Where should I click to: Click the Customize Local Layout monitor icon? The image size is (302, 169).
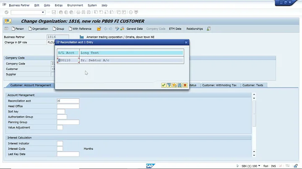click(x=136, y=12)
